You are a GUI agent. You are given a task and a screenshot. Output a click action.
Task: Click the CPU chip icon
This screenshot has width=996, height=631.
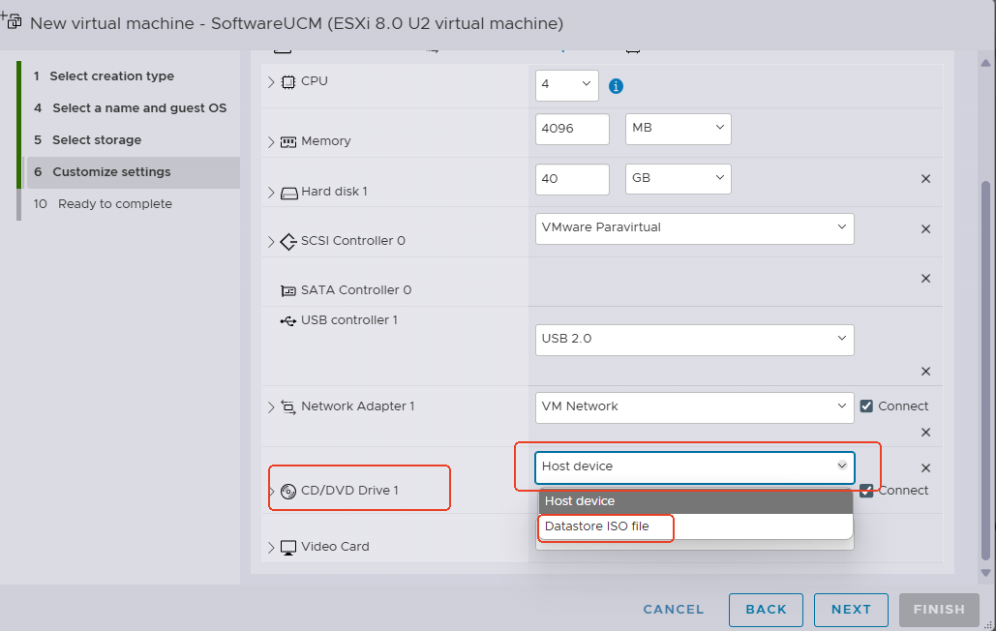click(x=288, y=82)
